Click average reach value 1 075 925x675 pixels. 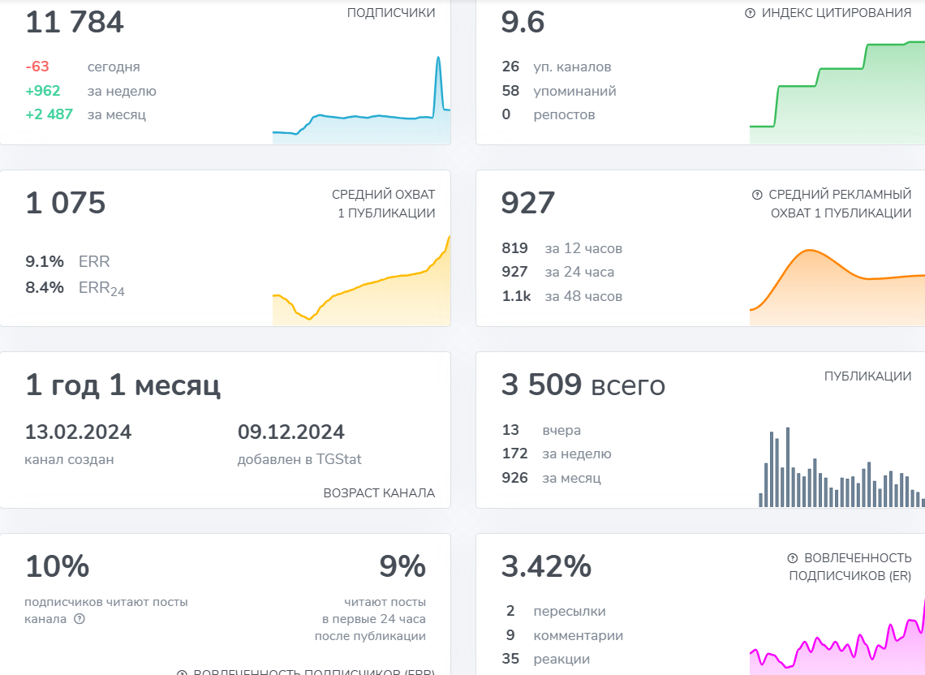pyautogui.click(x=66, y=203)
